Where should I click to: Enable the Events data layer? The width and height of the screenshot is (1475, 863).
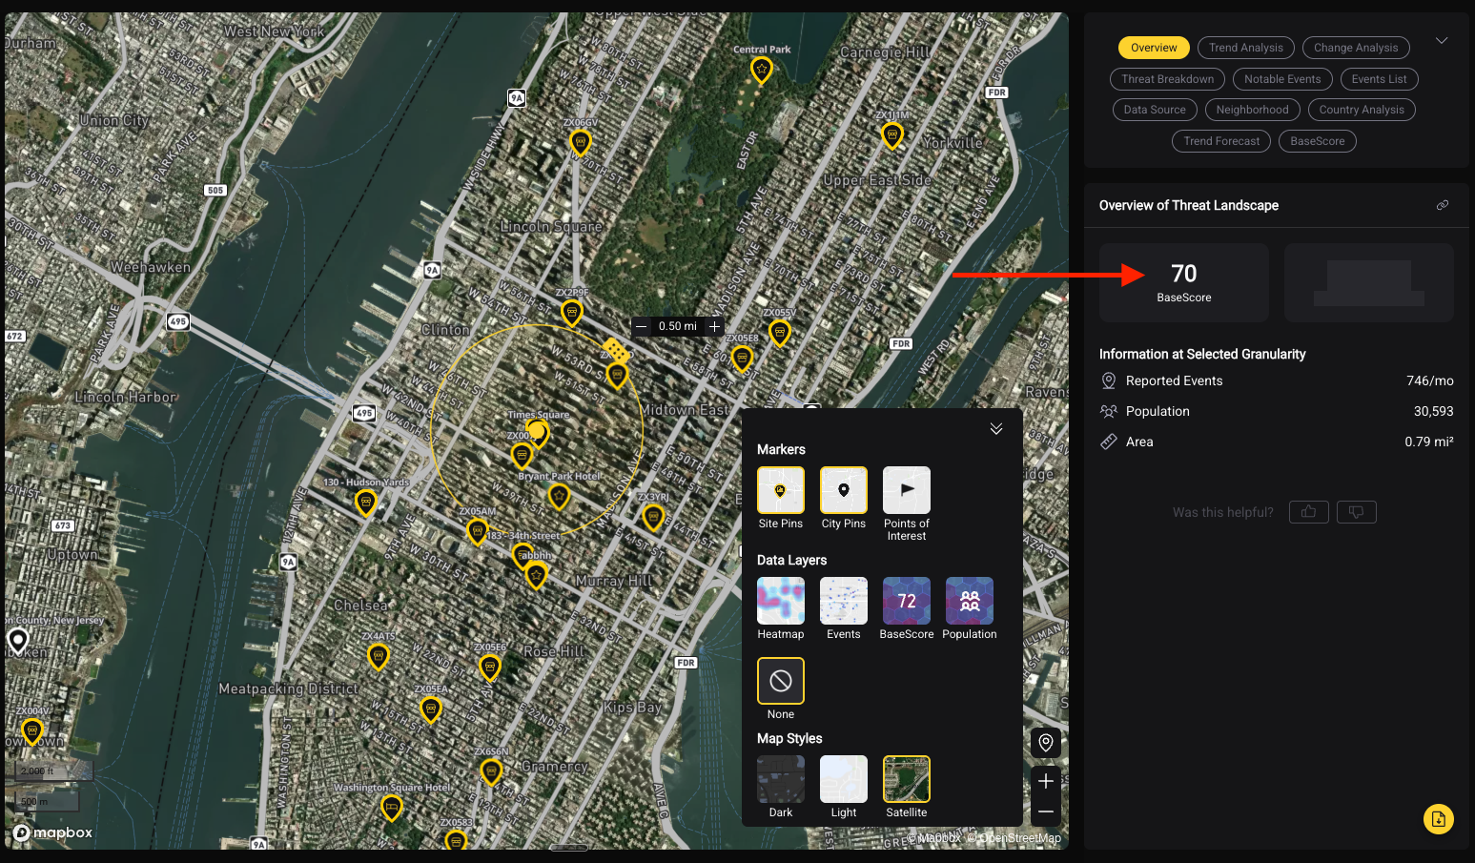(x=844, y=601)
